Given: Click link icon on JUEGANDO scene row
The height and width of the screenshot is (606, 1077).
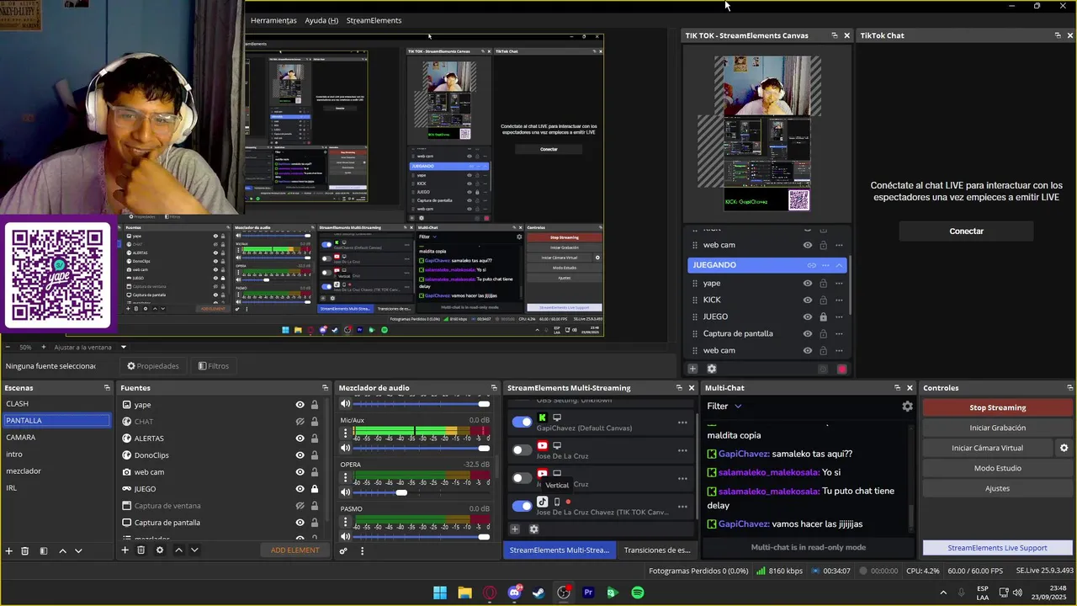Looking at the screenshot, I should (x=812, y=265).
